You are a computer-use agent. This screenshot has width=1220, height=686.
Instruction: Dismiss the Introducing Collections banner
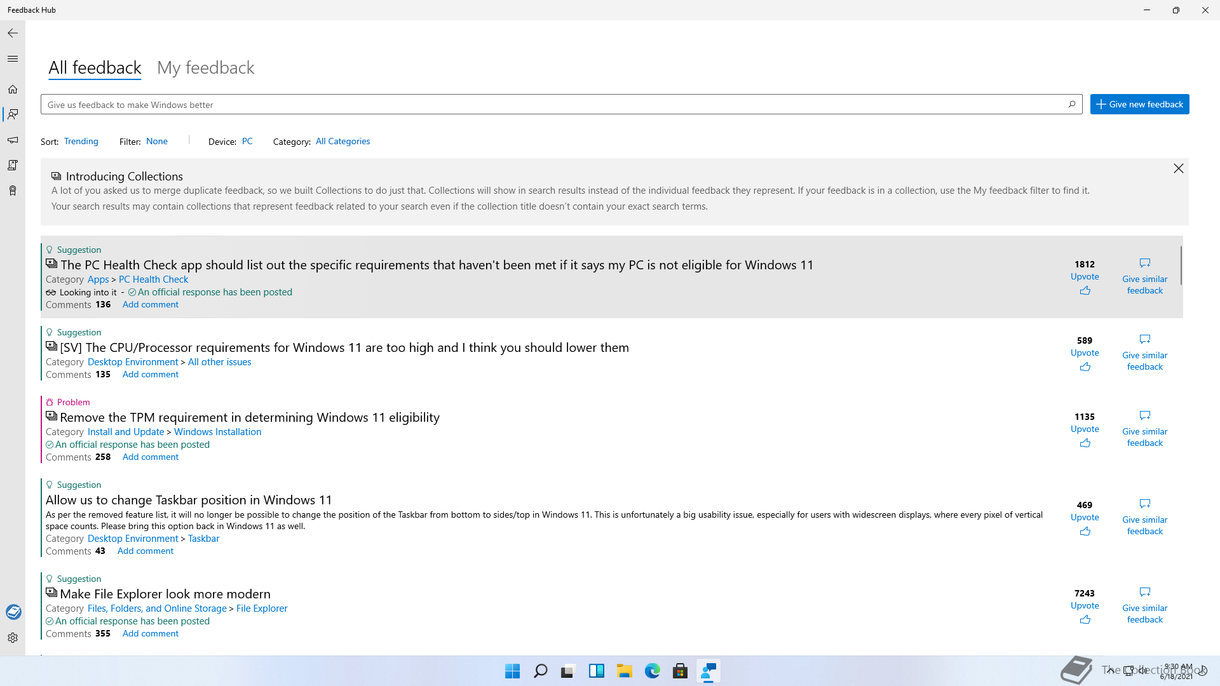pyautogui.click(x=1178, y=168)
